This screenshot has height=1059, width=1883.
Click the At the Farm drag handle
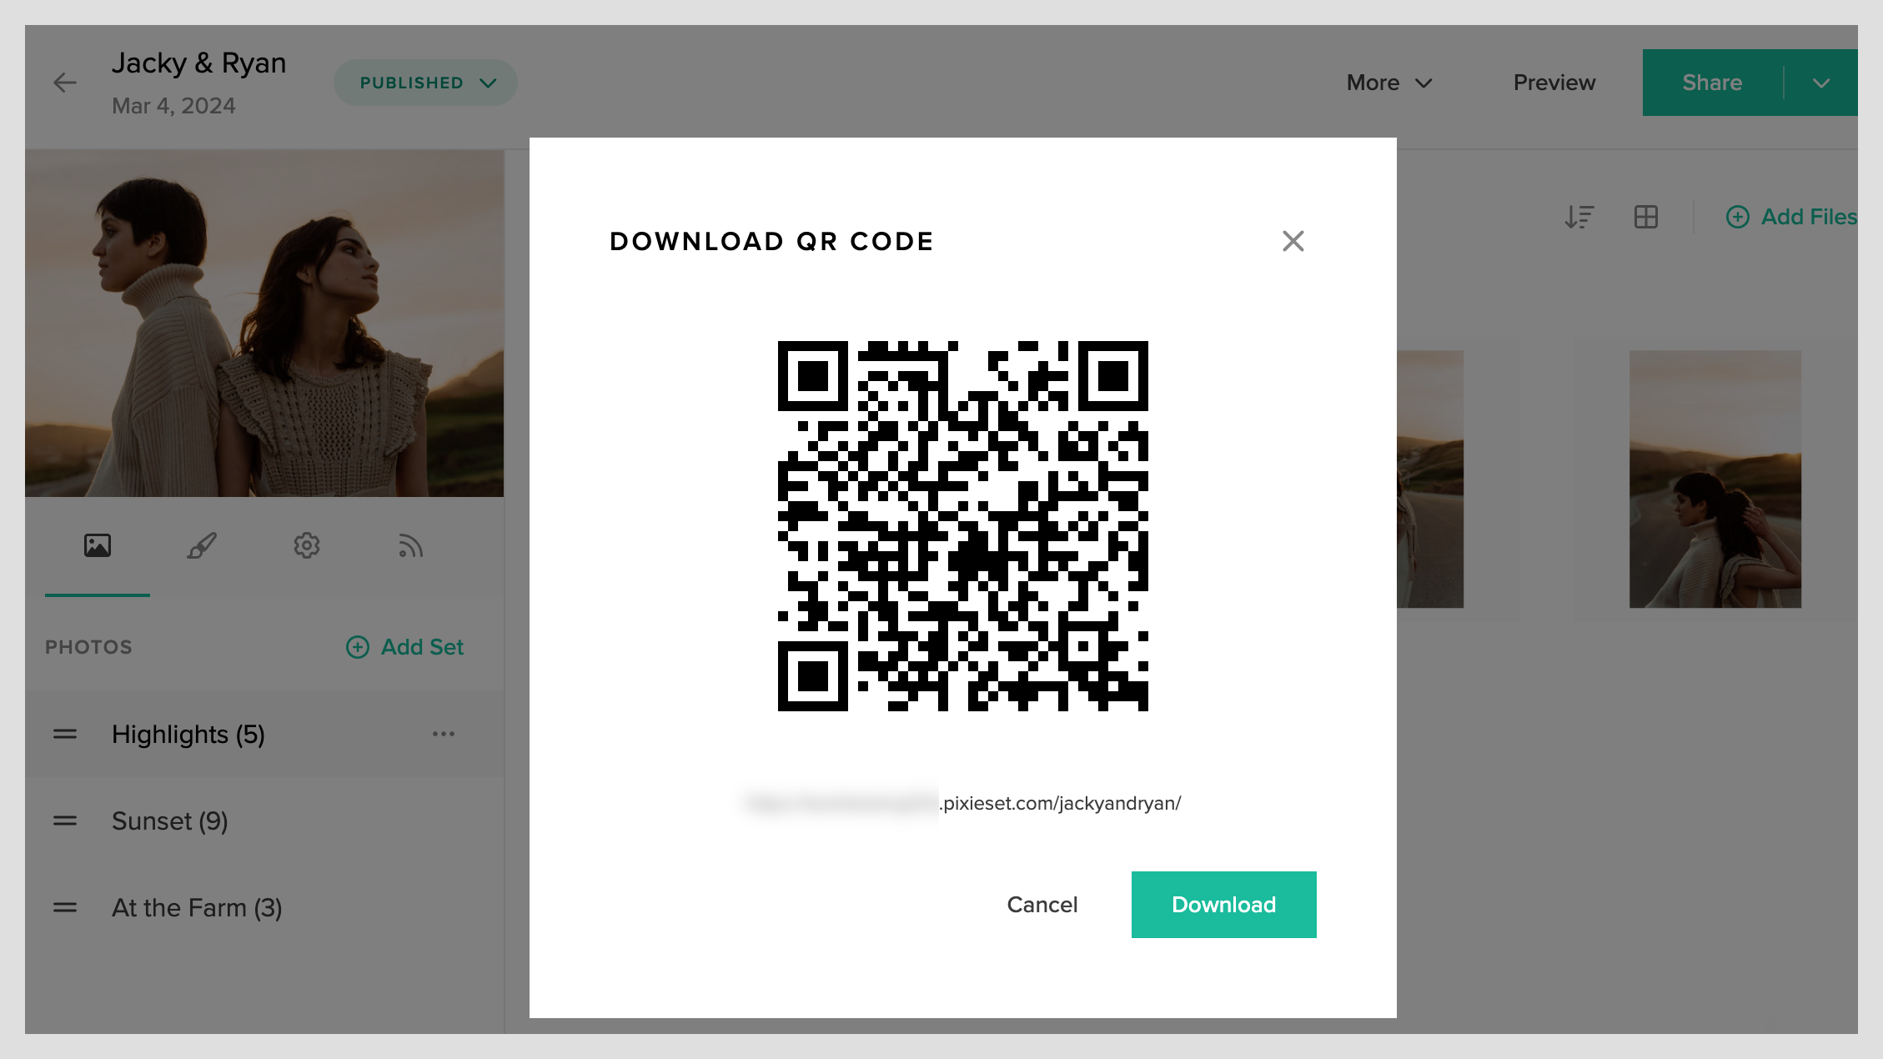click(65, 907)
